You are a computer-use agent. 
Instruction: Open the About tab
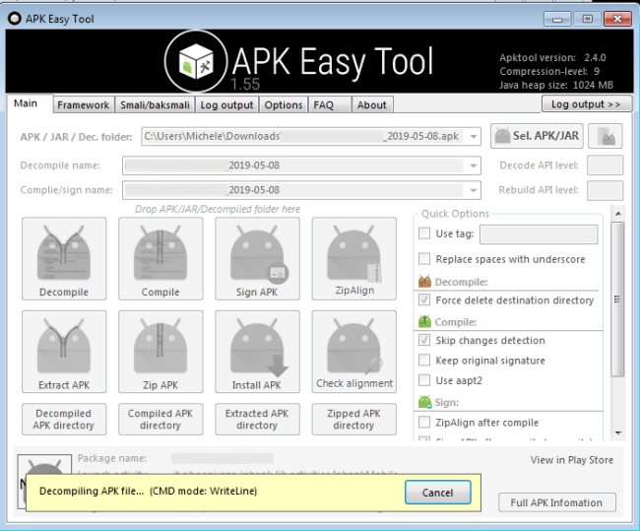(x=372, y=105)
